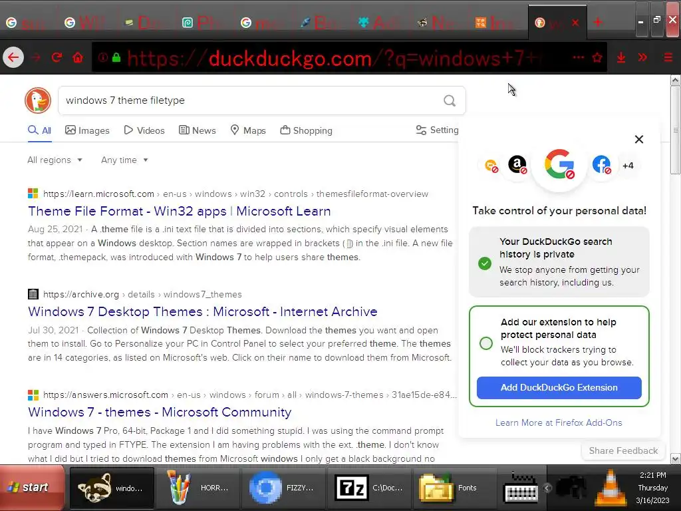This screenshot has width=681, height=511.
Task: Switch to the first Google browser tab
Action: coord(26,23)
